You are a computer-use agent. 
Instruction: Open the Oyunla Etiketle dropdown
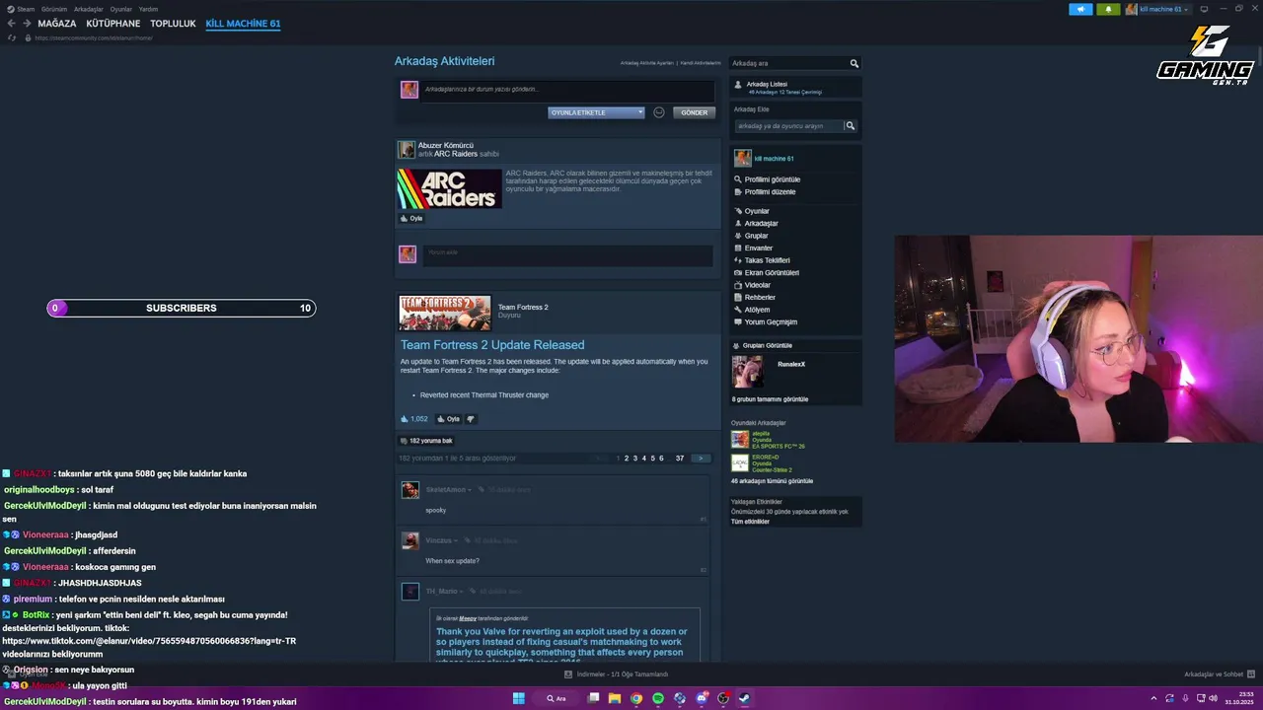click(x=596, y=112)
